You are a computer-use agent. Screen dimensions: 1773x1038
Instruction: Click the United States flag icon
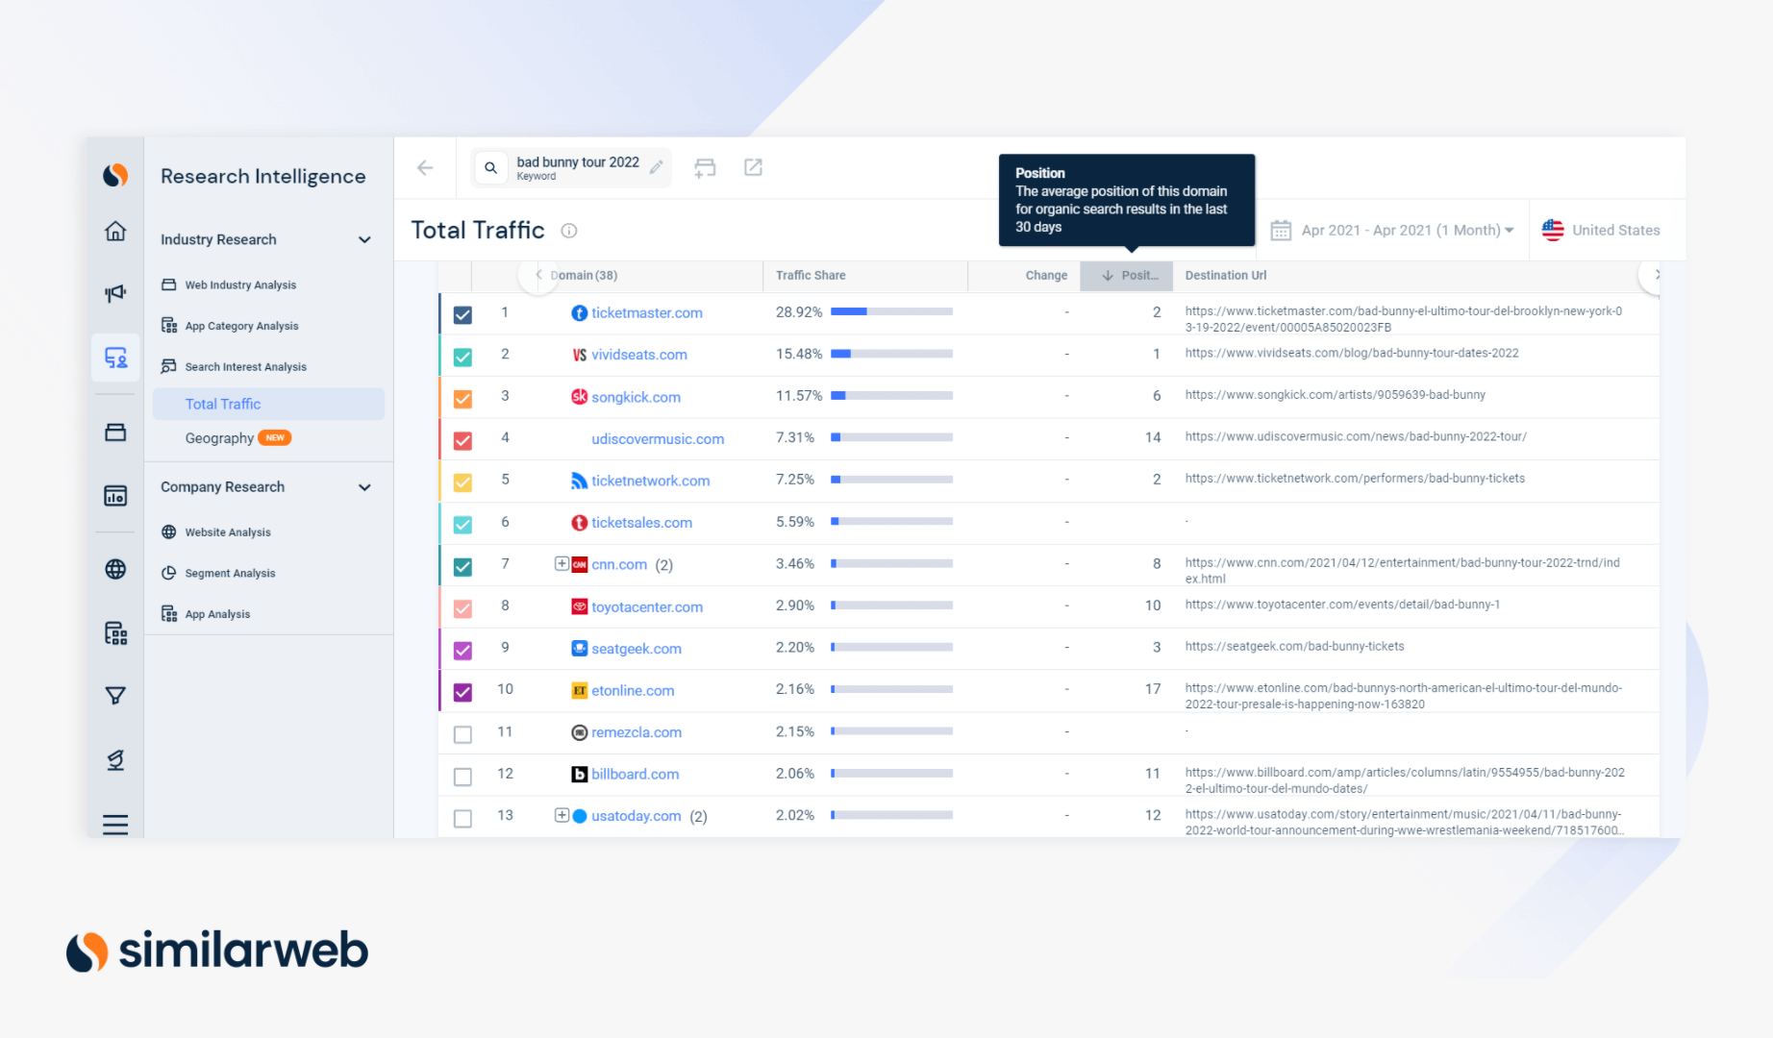click(1553, 231)
